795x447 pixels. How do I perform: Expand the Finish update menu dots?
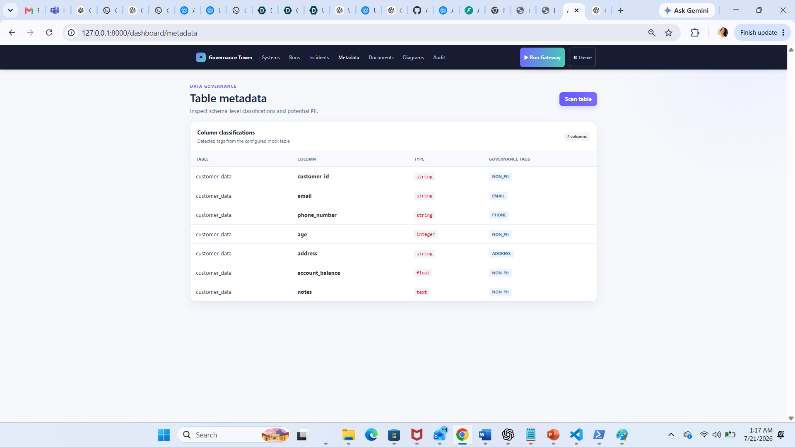point(783,33)
